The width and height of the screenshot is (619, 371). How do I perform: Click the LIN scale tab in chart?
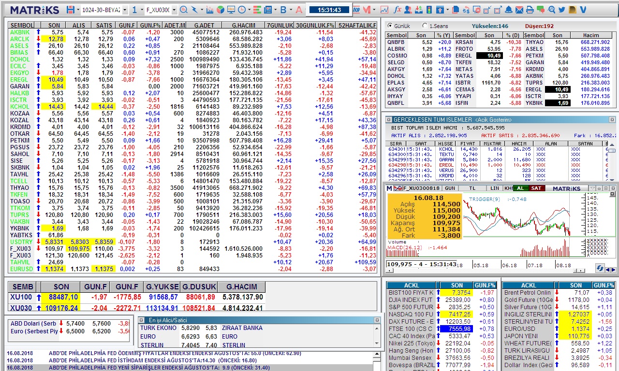click(x=495, y=188)
